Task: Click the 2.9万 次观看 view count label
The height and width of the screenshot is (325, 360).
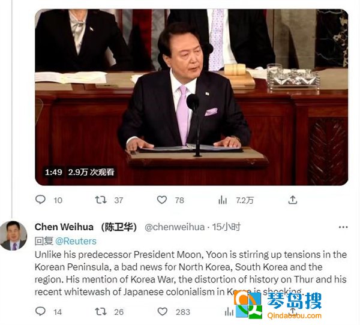Action: coord(91,172)
